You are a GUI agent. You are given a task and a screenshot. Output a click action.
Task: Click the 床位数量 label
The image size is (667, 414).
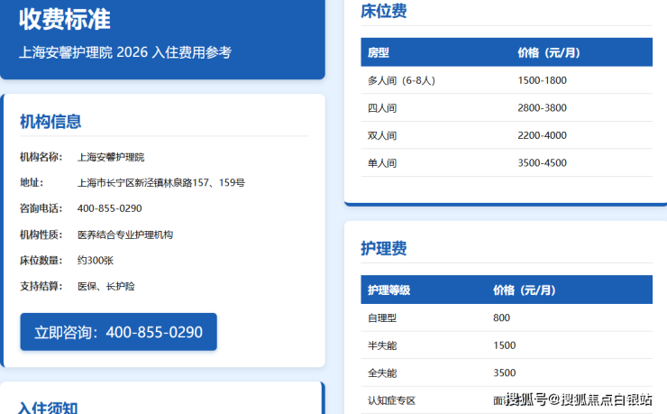pyautogui.click(x=41, y=261)
